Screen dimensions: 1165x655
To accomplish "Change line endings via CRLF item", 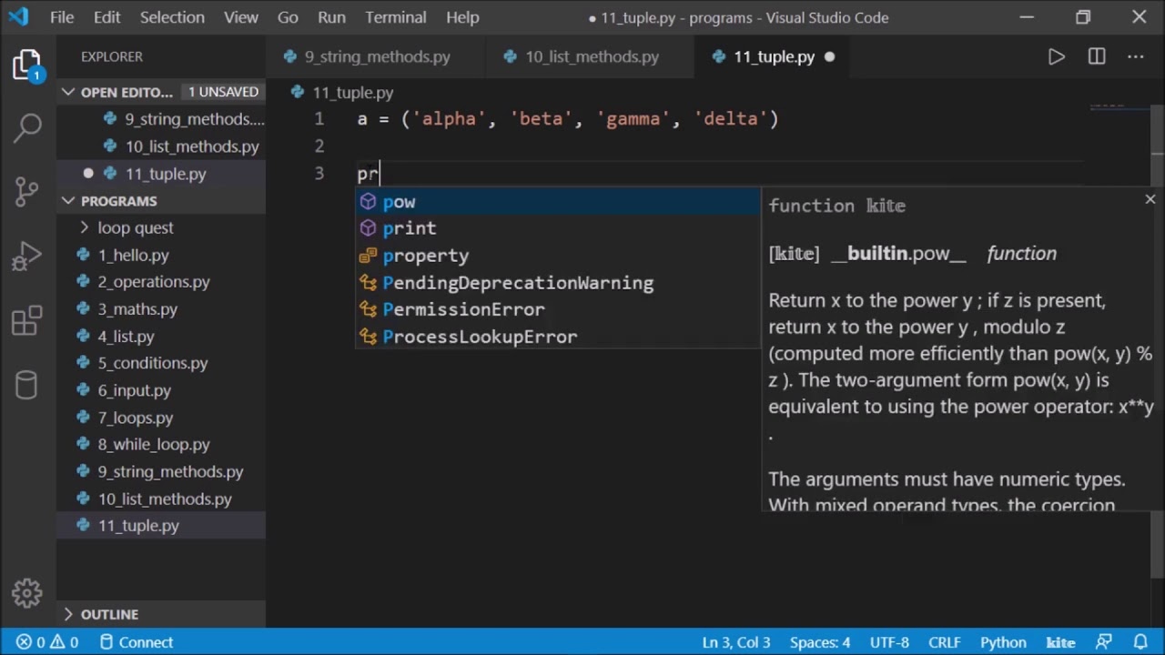I will click(x=944, y=642).
